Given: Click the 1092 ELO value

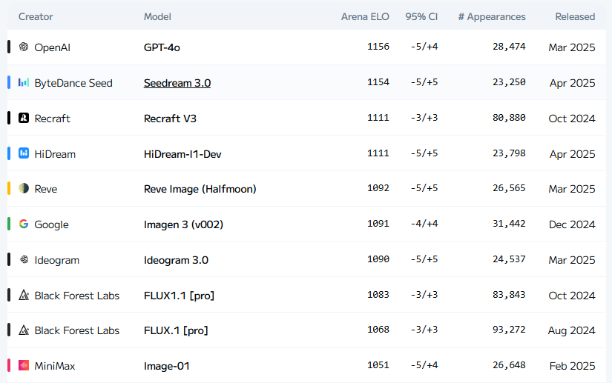Looking at the screenshot, I should click(x=378, y=188).
